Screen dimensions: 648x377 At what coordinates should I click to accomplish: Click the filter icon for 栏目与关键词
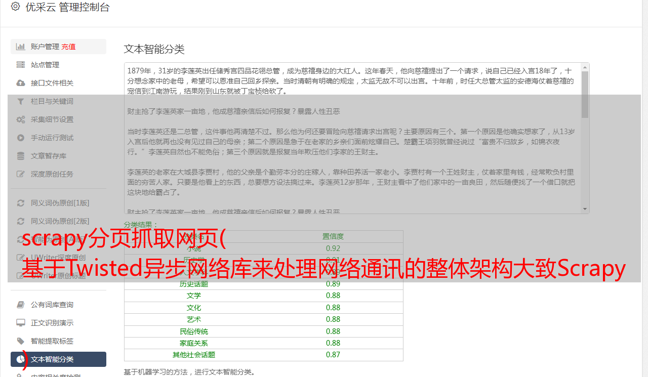coord(21,101)
